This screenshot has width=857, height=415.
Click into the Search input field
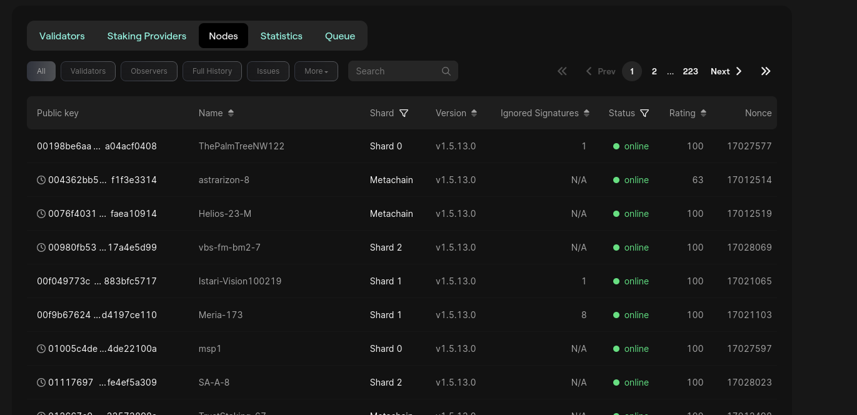point(395,71)
